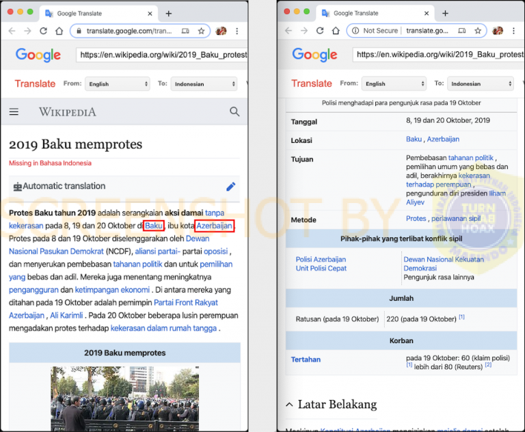Click the right window address bar URL
This screenshot has width=525, height=432.
427,31
